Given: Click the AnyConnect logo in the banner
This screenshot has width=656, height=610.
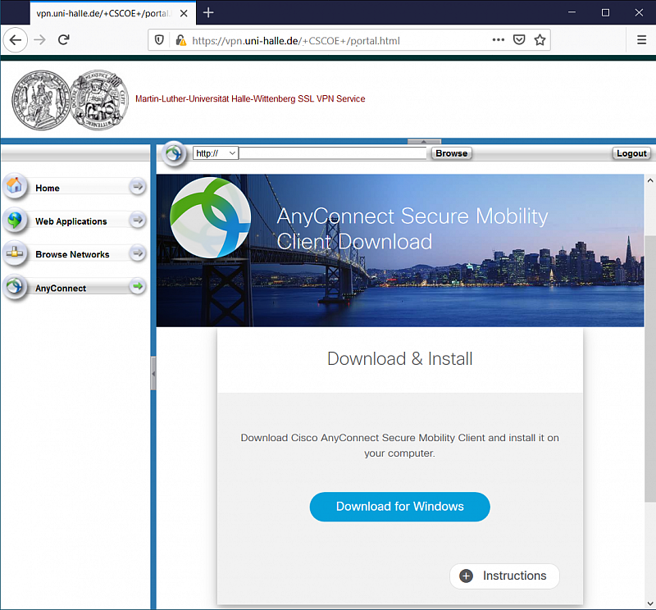Looking at the screenshot, I should pyautogui.click(x=211, y=217).
